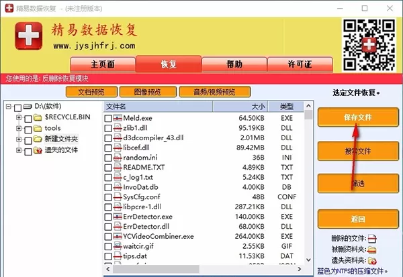
Task: Check the tools folder checkbox
Action: pyautogui.click(x=28, y=129)
